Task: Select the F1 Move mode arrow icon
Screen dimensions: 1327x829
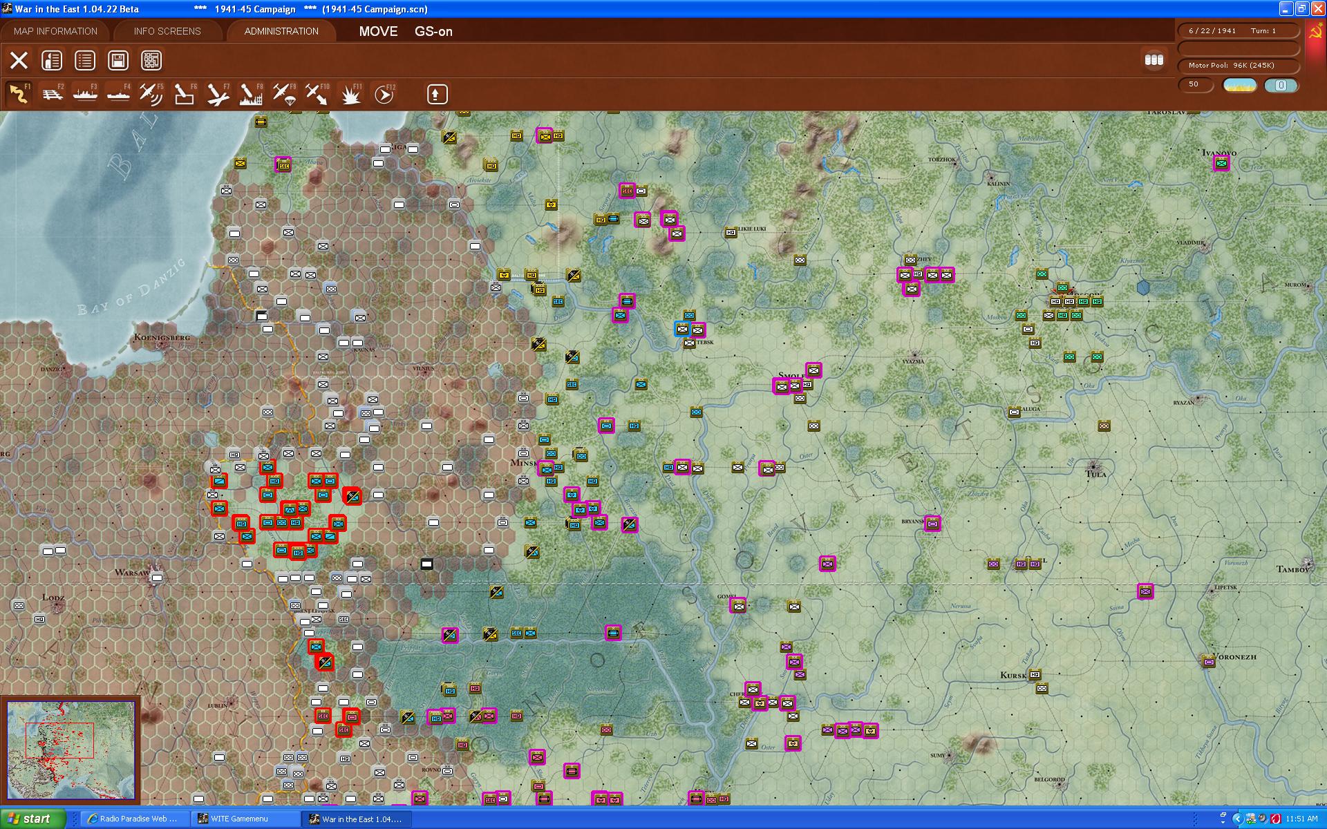Action: pos(19,94)
